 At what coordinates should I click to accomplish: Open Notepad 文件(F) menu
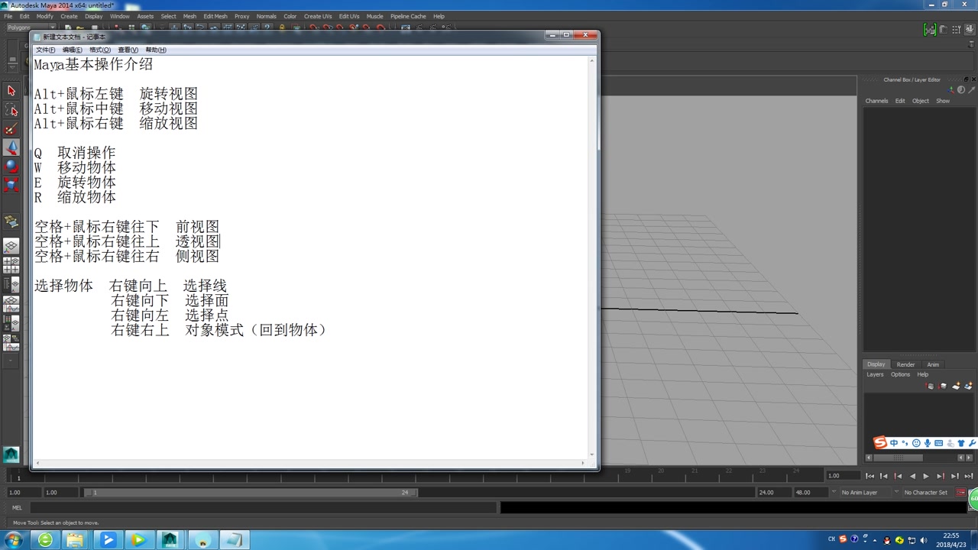[45, 50]
